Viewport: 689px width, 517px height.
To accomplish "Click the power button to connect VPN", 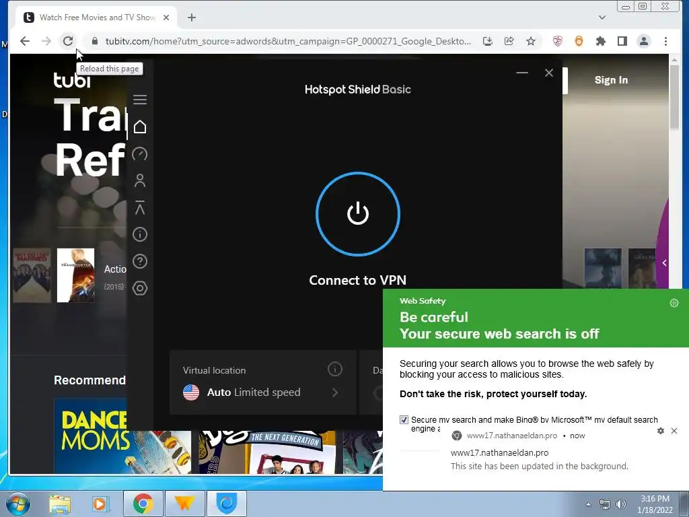I will click(358, 213).
